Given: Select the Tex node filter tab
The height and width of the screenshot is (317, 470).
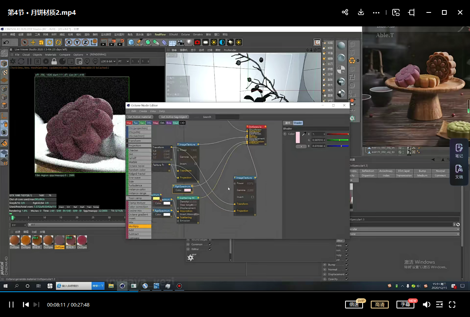Looking at the screenshot, I should [136, 123].
